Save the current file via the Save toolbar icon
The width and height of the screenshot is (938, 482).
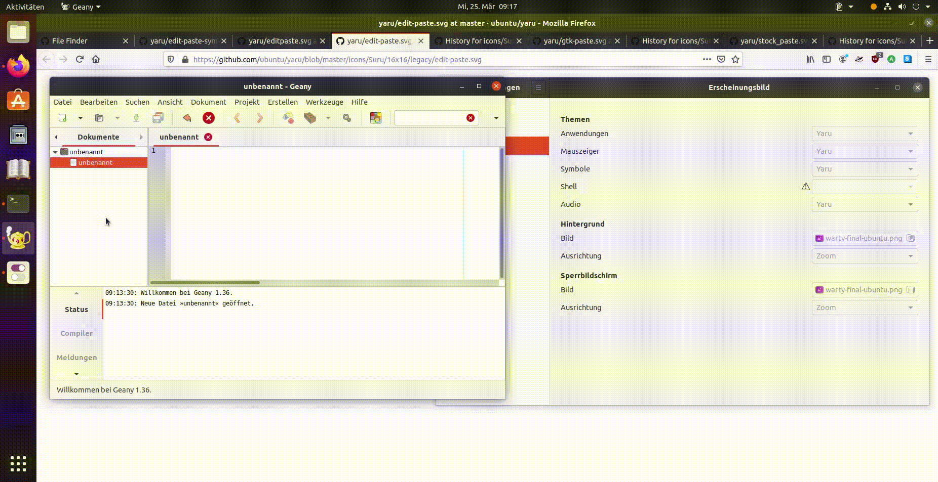pos(136,118)
